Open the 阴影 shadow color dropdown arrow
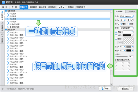The width and height of the screenshot is (138, 92). [132, 47]
